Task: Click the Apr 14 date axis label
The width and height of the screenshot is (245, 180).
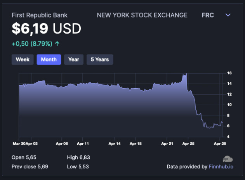Action: [x=114, y=143]
